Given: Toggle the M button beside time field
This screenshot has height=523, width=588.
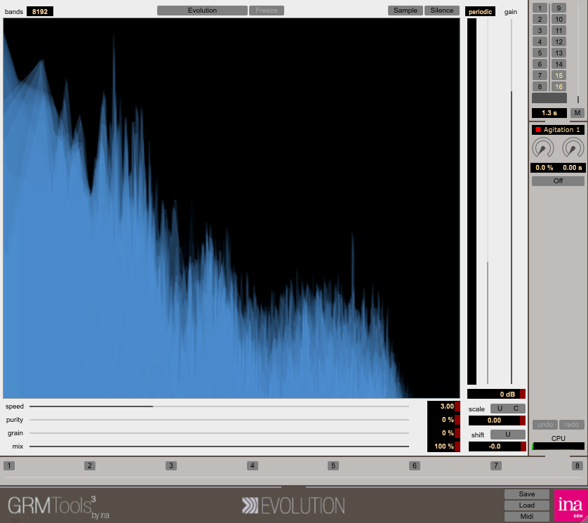Looking at the screenshot, I should 577,112.
